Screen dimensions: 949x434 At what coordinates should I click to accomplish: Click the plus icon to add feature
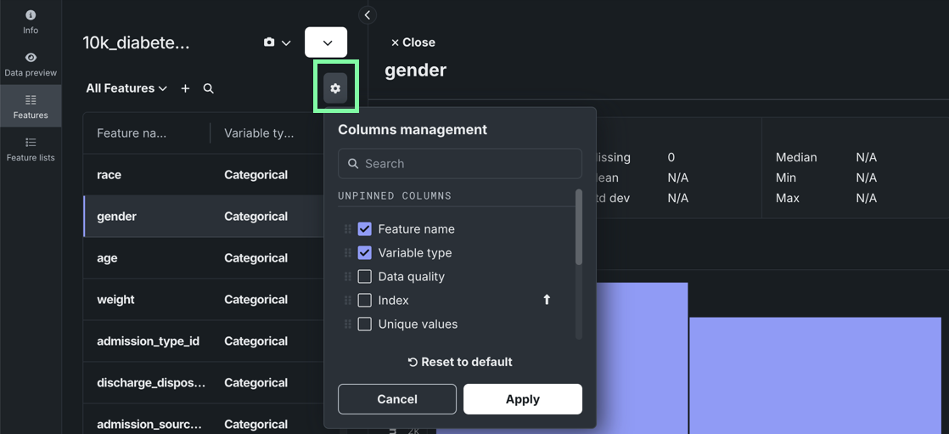185,88
